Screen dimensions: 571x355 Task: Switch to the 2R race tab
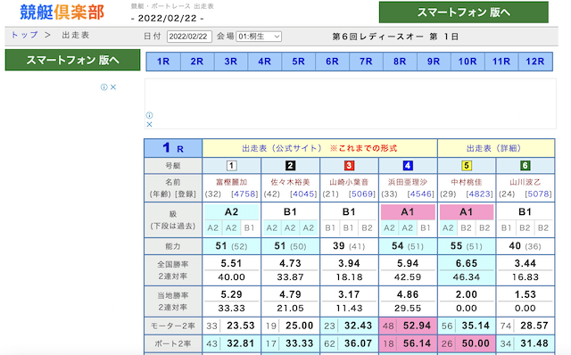coord(197,62)
